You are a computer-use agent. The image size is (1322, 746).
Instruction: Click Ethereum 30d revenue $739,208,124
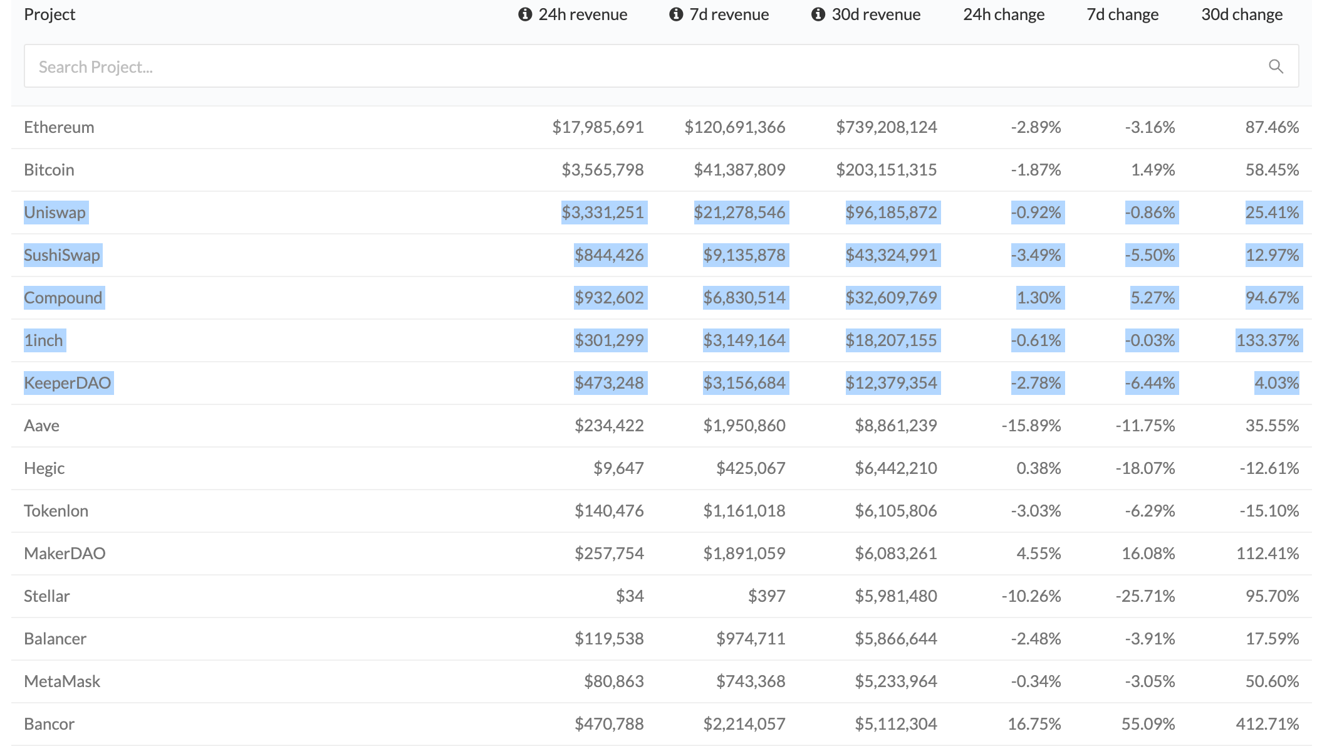pyautogui.click(x=887, y=127)
